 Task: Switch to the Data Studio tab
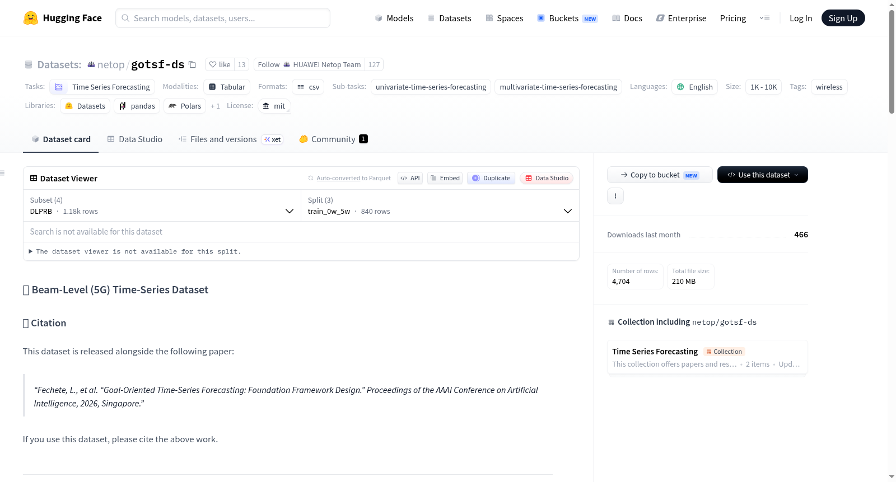click(x=135, y=139)
